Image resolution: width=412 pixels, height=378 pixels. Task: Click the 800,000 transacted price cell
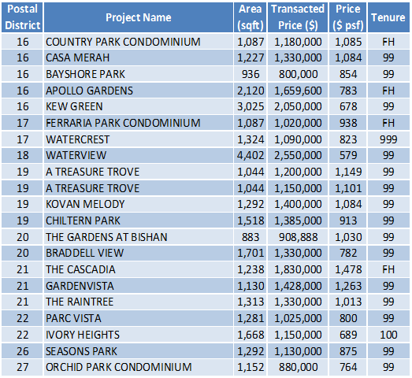tap(298, 74)
